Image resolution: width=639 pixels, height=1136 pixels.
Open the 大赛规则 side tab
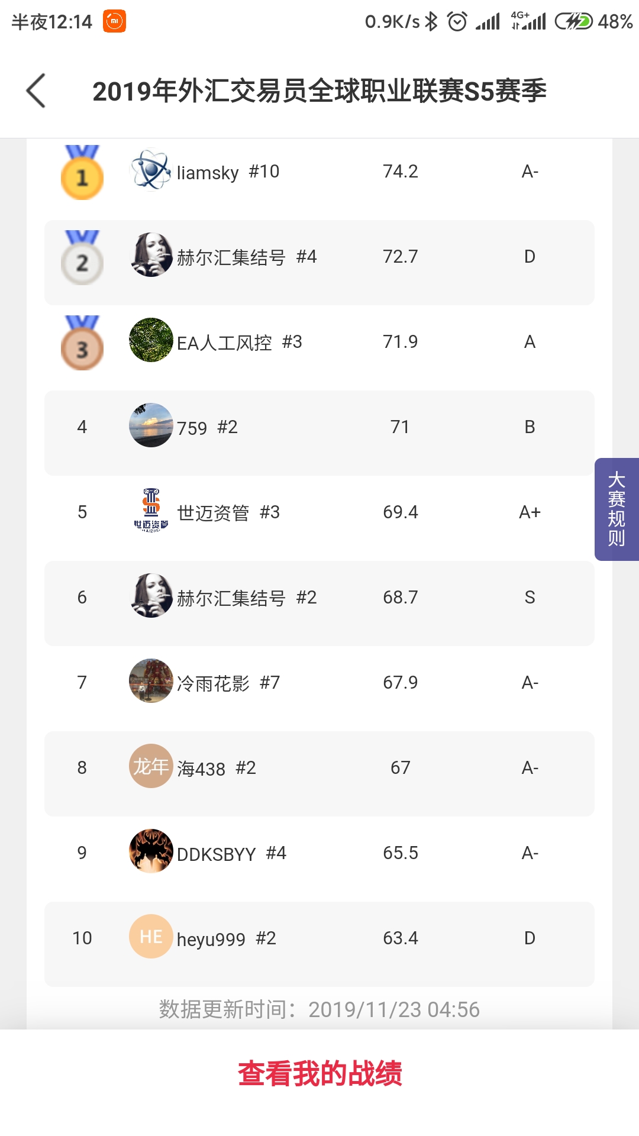(x=617, y=509)
